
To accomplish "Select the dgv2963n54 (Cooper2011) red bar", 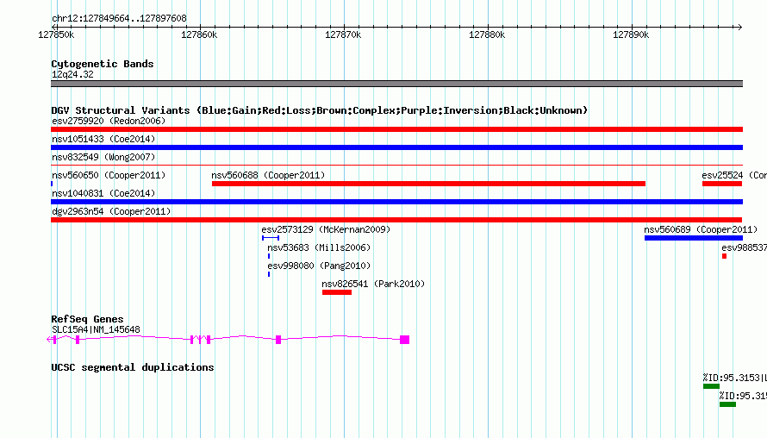I will coord(396,220).
